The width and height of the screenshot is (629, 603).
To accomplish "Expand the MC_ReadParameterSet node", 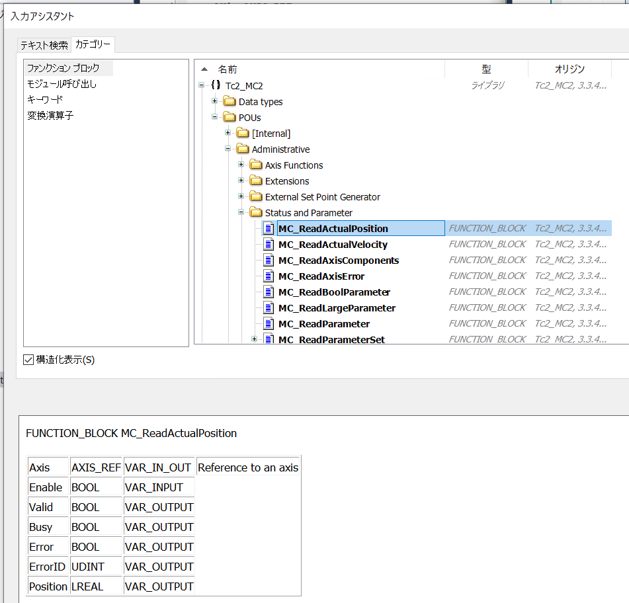I will coord(255,339).
